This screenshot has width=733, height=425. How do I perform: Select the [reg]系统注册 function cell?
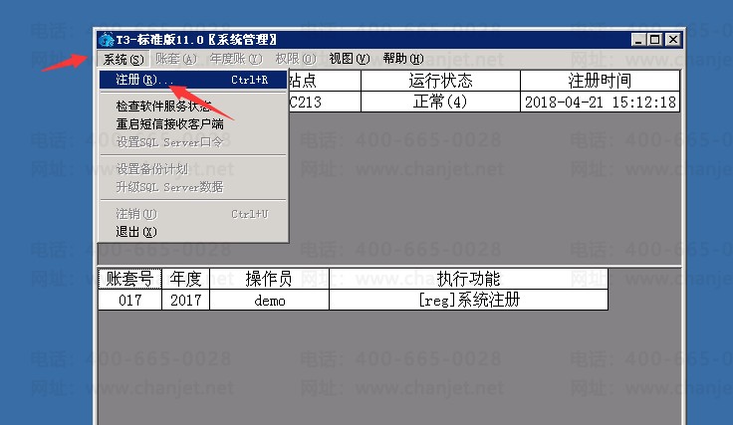(468, 300)
